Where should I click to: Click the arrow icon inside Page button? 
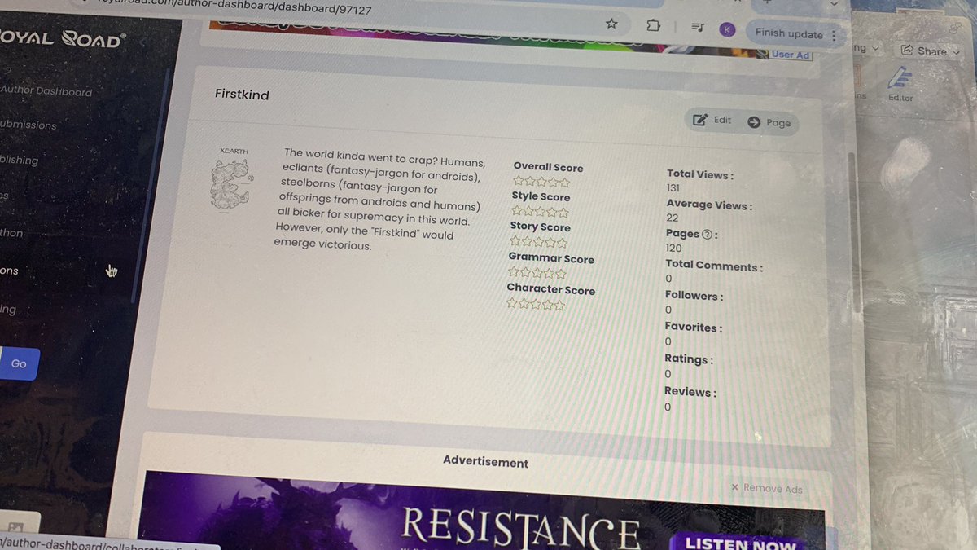click(754, 122)
